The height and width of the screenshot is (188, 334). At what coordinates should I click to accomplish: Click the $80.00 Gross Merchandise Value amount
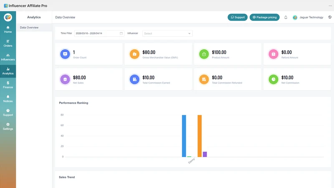(149, 52)
